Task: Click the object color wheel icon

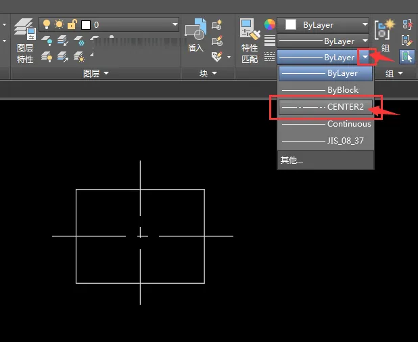Action: tap(269, 25)
